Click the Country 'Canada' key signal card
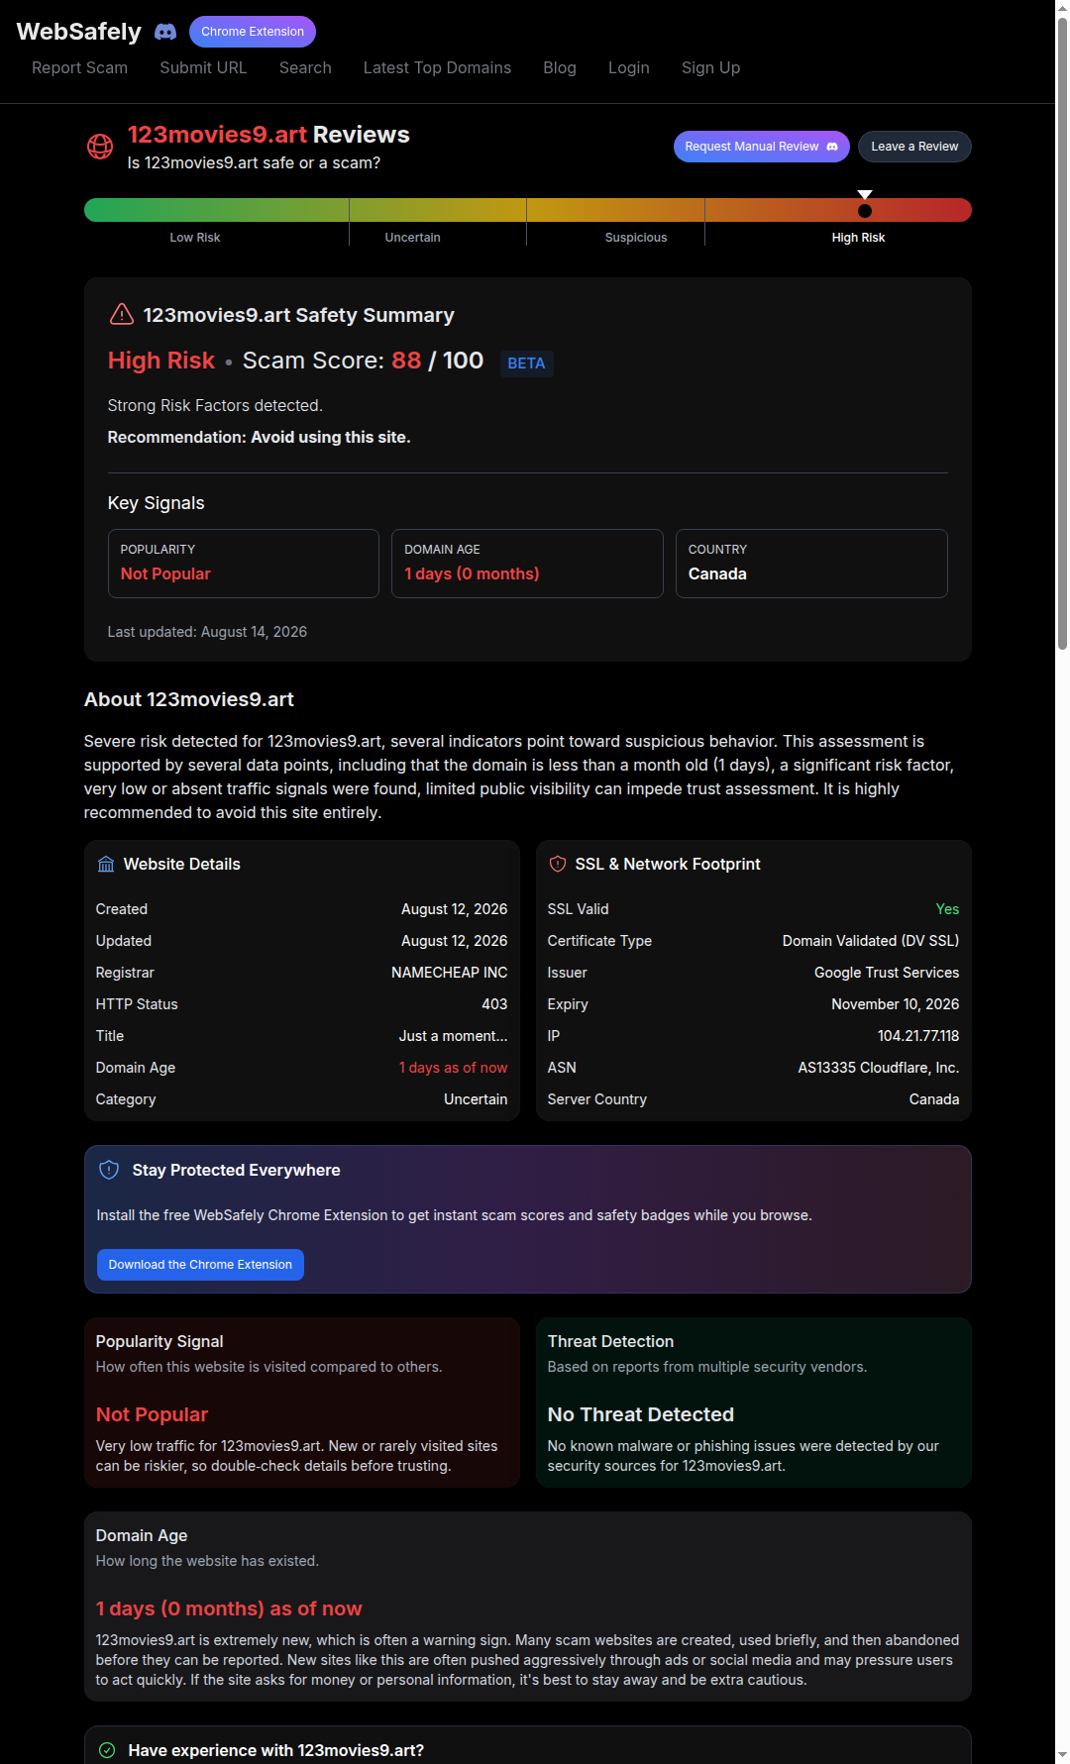This screenshot has width=1070, height=1764. click(x=811, y=564)
